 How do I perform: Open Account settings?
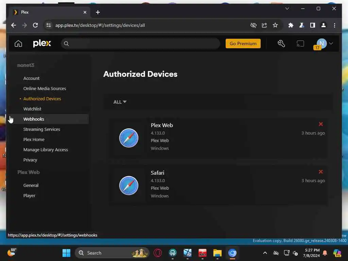tap(31, 79)
